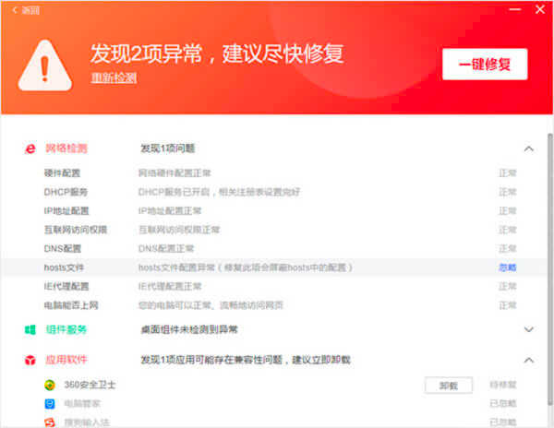
Task: Click the green Windows 组件服务 icon
Action: click(30, 330)
